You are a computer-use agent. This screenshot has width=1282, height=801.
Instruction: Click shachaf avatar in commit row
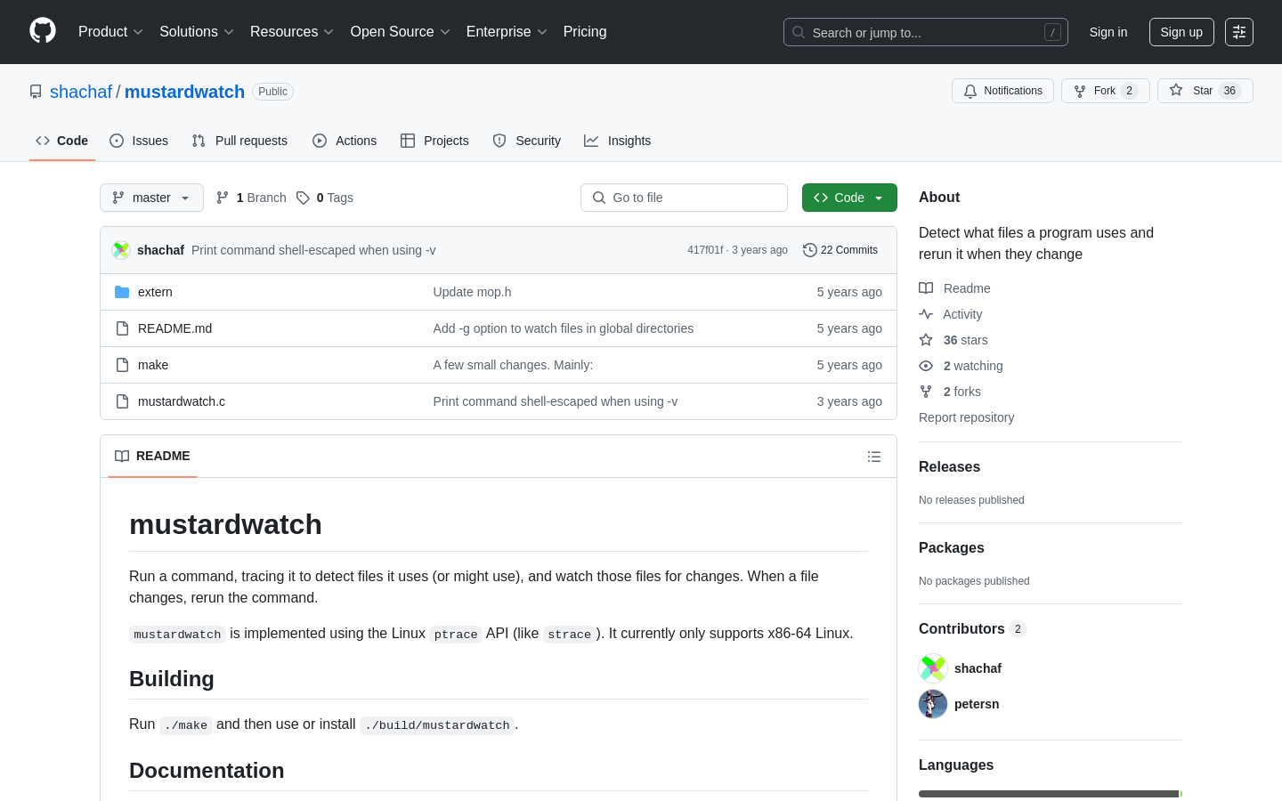[x=121, y=250]
